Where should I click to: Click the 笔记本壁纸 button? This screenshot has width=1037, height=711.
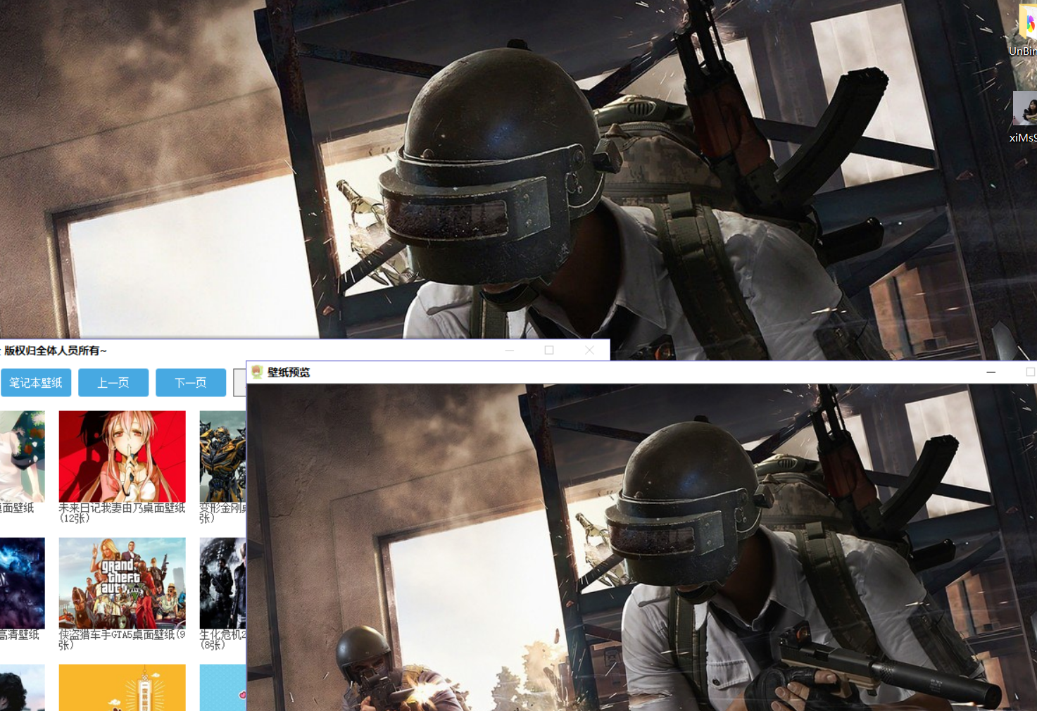coord(36,382)
